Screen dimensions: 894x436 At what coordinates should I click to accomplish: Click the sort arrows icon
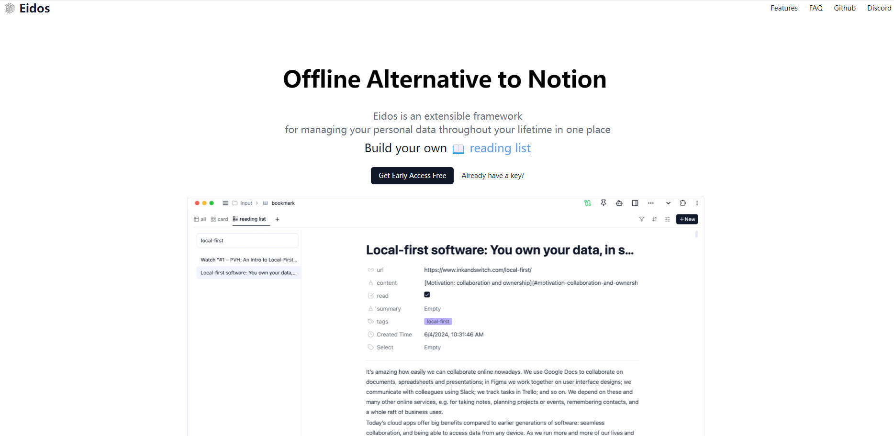654,219
